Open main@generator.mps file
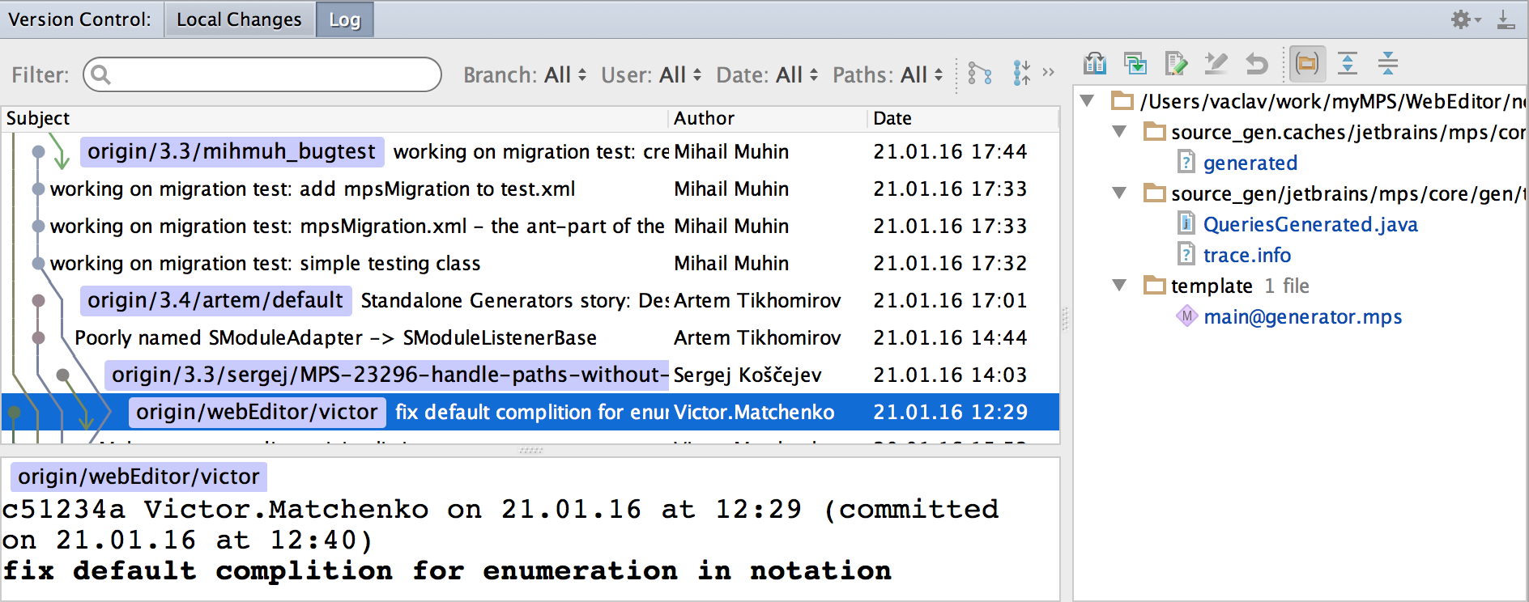 pyautogui.click(x=1302, y=316)
